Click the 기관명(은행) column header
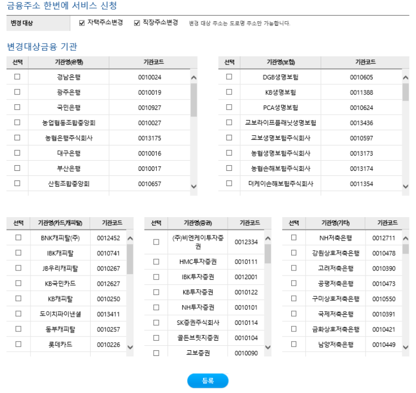Viewport: 416px width, 393px height. pos(69,62)
